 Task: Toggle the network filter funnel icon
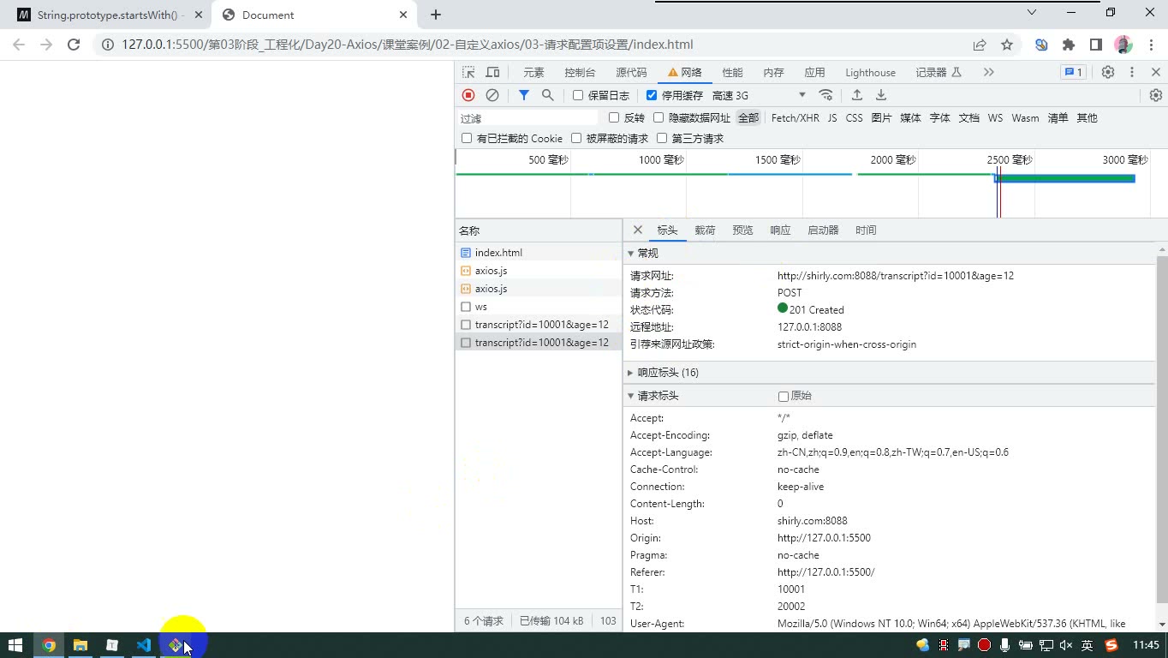[x=524, y=95]
